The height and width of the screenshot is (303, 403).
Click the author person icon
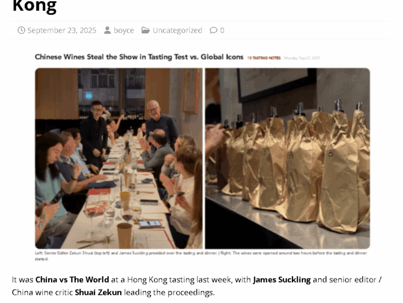pyautogui.click(x=107, y=30)
